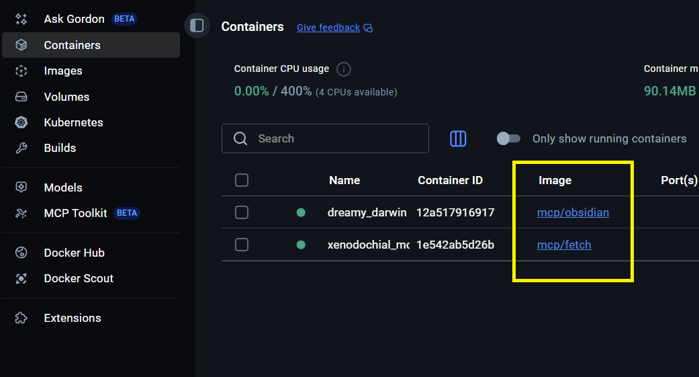Click the Extensions puzzle piece icon
This screenshot has width=699, height=377.
coord(21,318)
